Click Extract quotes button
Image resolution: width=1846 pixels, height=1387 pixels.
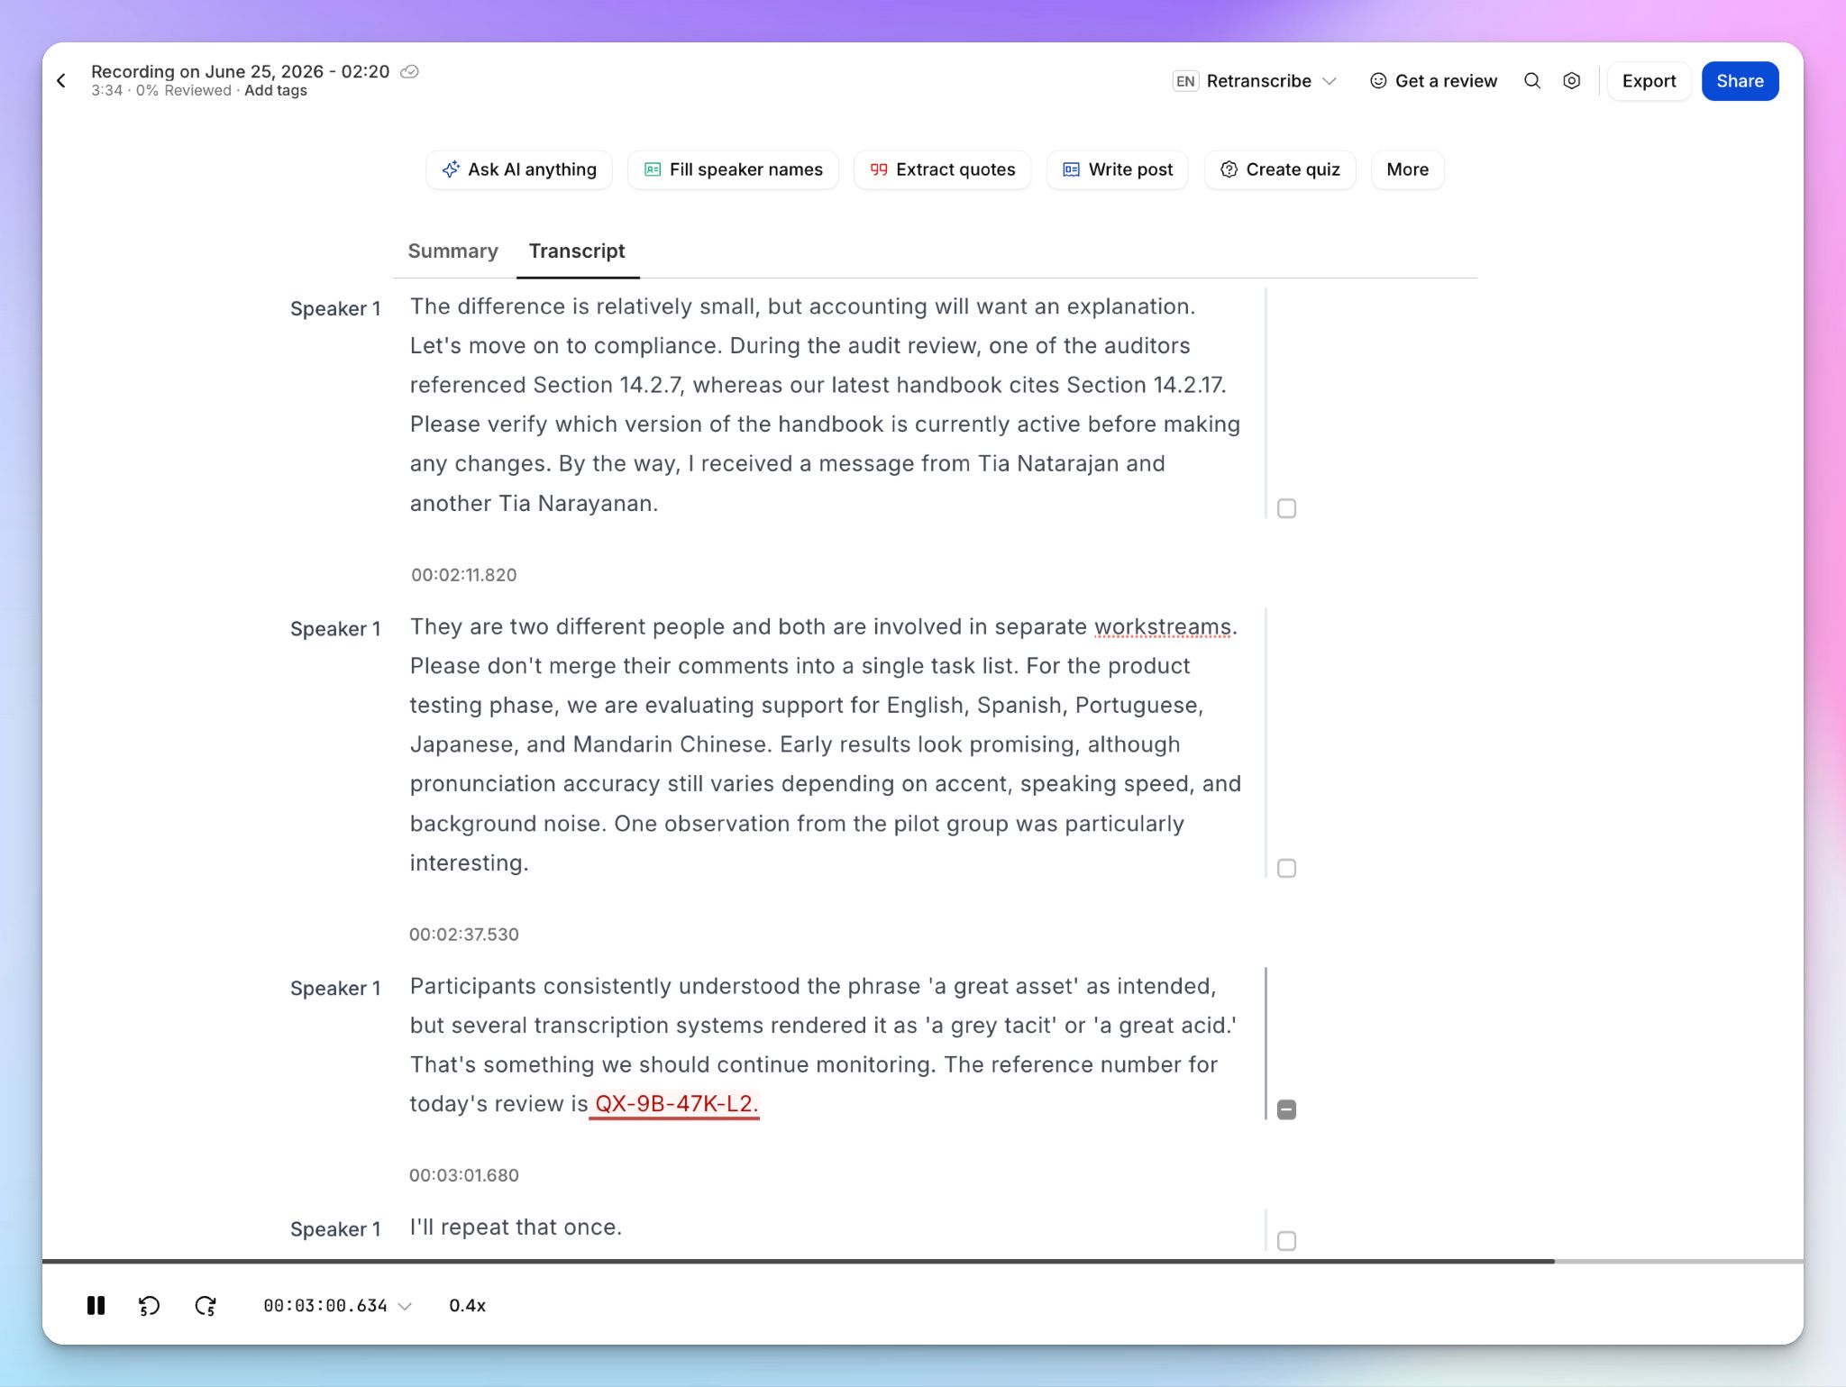coord(942,169)
